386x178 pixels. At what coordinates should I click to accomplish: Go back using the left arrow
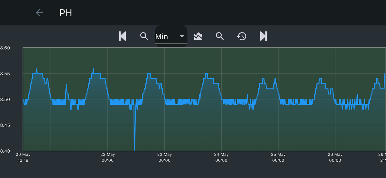(39, 13)
